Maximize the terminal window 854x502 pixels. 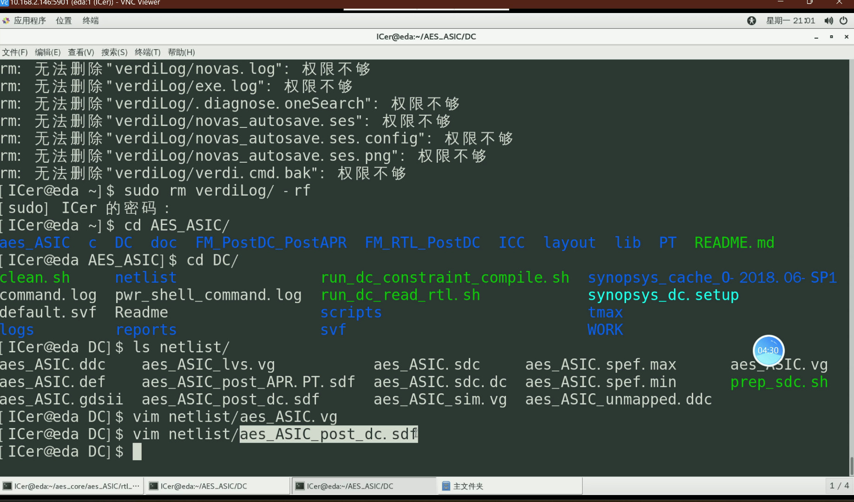pyautogui.click(x=831, y=37)
